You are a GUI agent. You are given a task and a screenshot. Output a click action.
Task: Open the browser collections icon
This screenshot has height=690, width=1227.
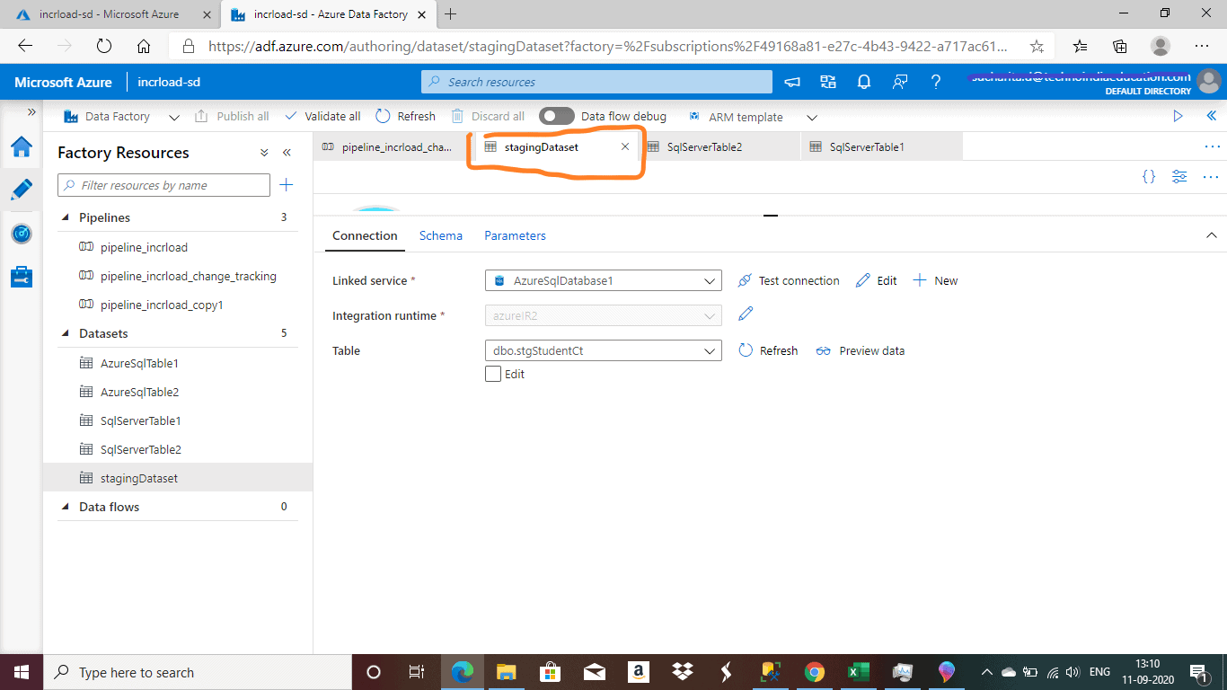coord(1120,46)
